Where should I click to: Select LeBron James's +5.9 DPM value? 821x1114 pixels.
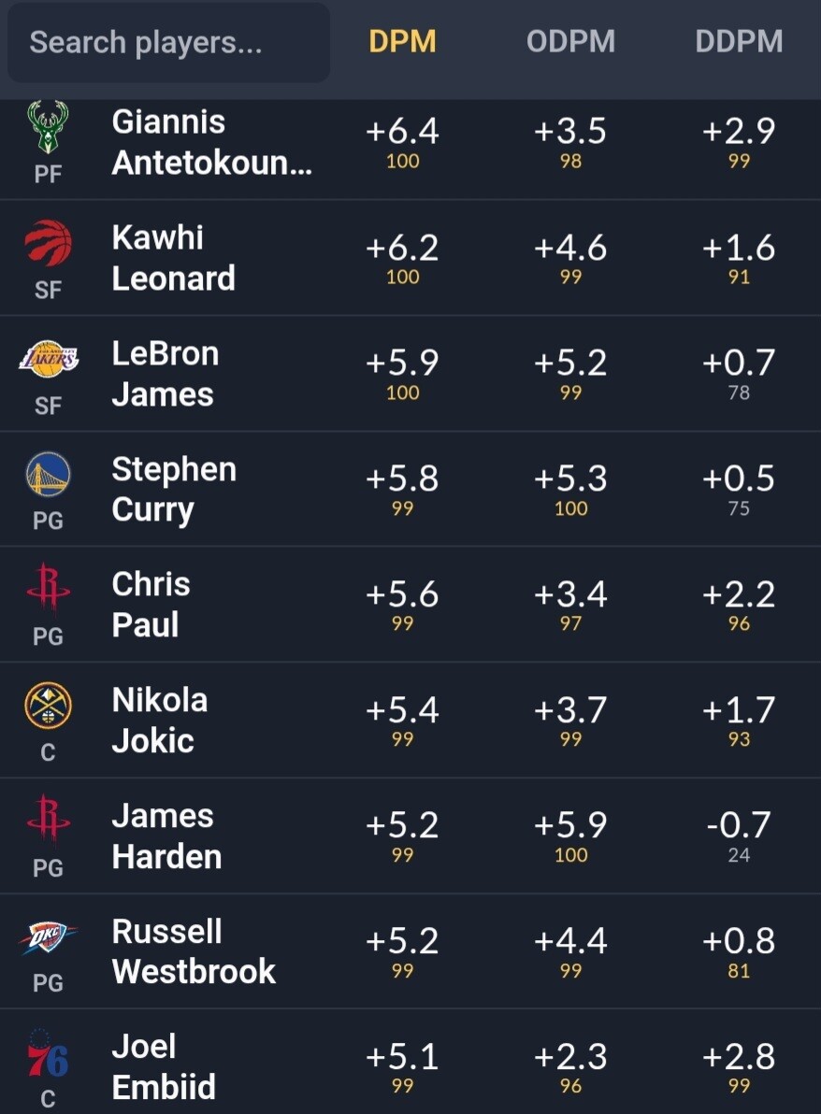[x=402, y=363]
